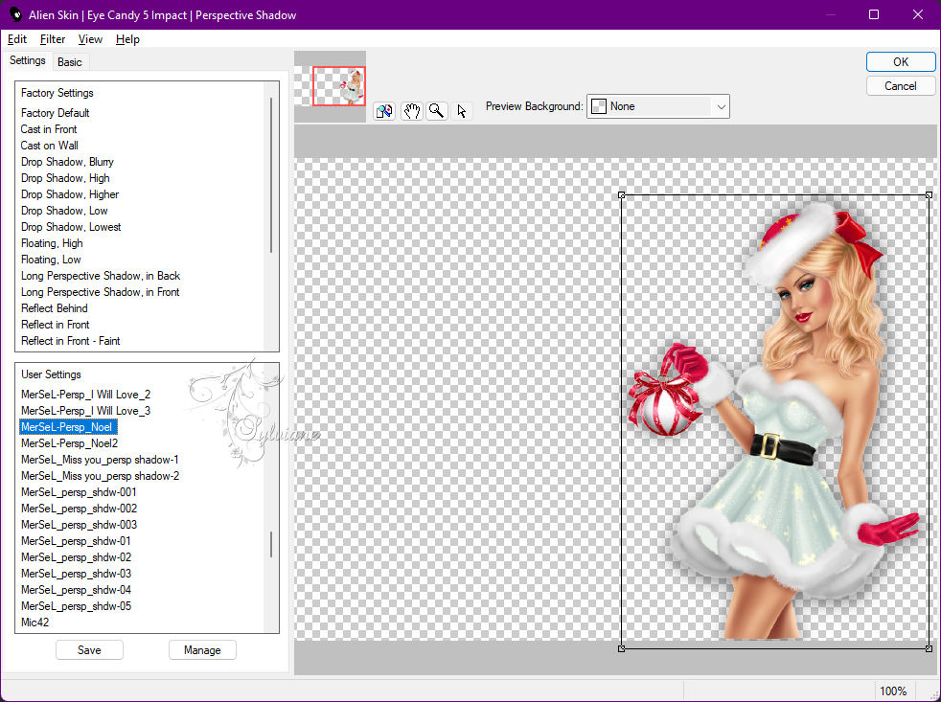941x702 pixels.
Task: Select the zoom magnifier tool
Action: [x=437, y=111]
